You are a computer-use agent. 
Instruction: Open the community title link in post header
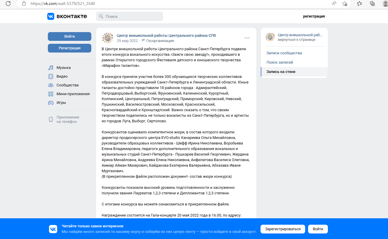pos(166,36)
